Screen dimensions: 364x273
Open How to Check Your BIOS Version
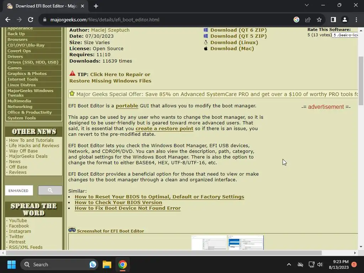click(118, 202)
